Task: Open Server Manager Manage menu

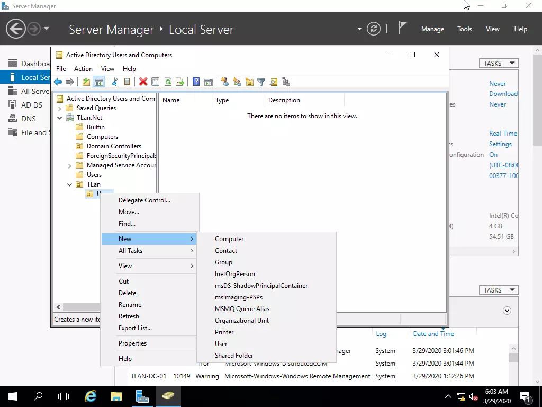Action: 432,29
